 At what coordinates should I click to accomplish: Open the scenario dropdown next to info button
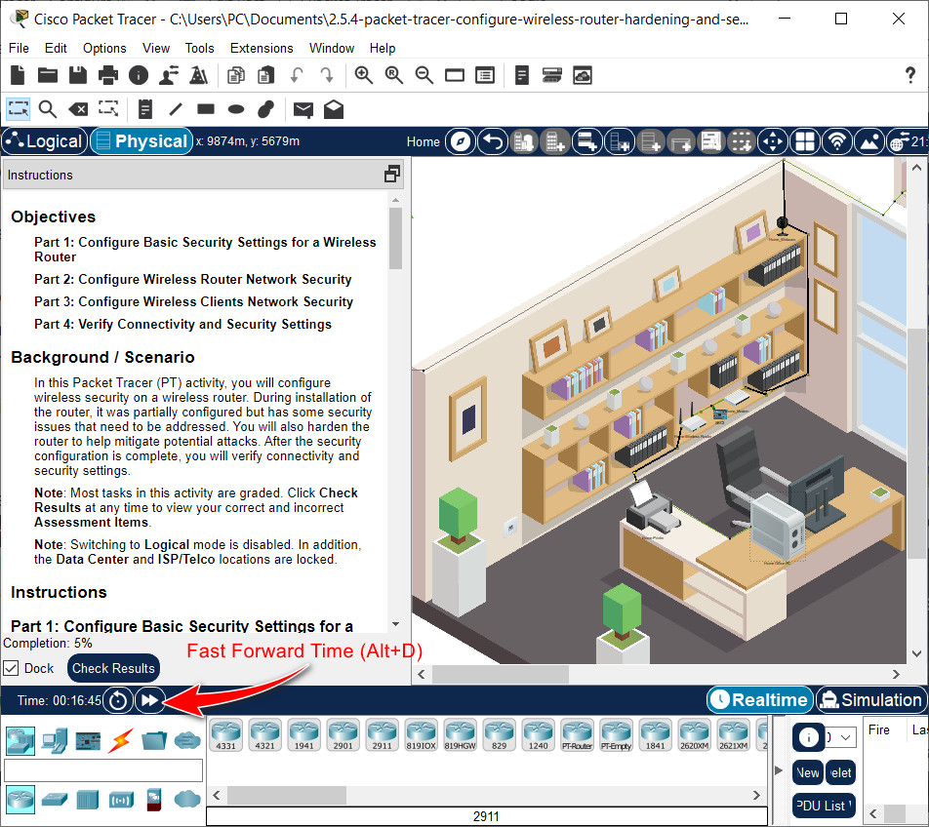pos(840,737)
